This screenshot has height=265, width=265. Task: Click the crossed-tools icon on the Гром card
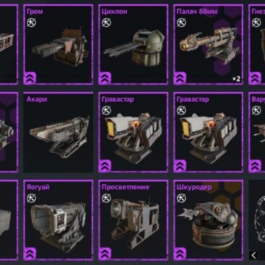(32, 23)
